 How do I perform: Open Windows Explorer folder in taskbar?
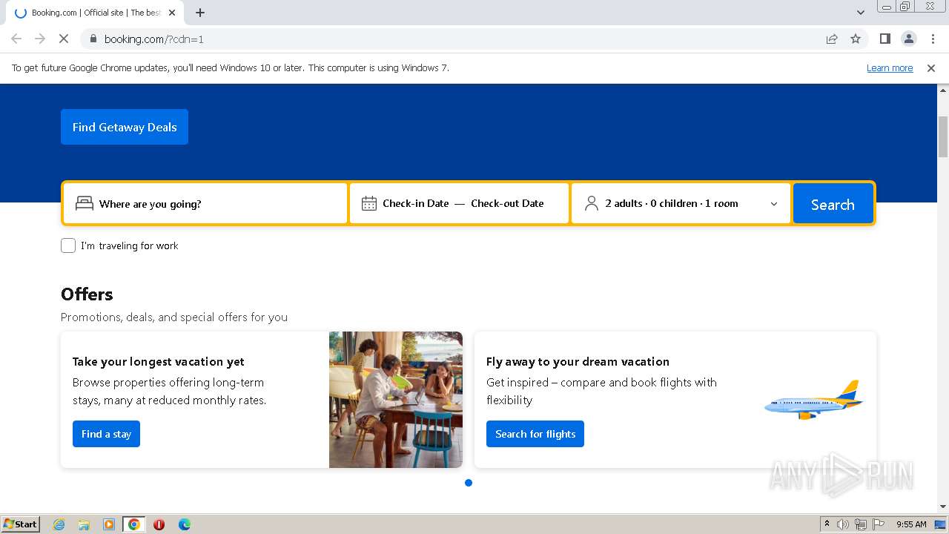tap(84, 524)
